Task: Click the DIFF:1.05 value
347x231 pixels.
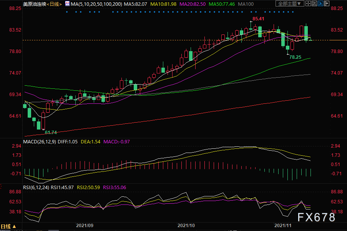Action: tap(68, 141)
